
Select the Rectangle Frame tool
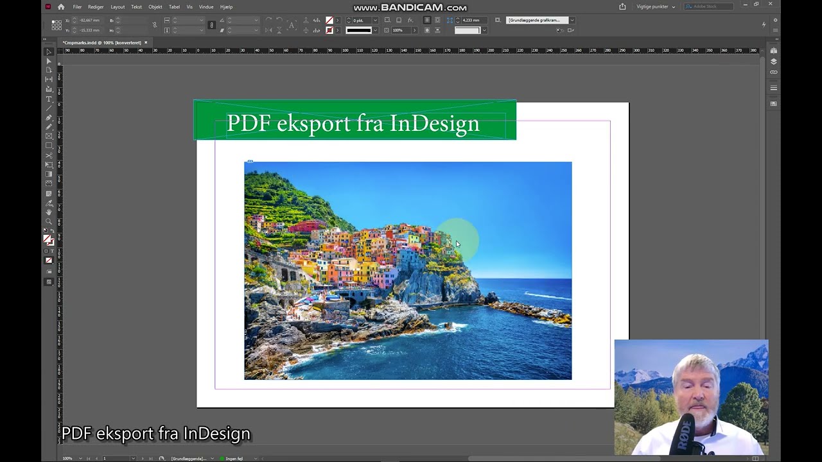coord(49,136)
